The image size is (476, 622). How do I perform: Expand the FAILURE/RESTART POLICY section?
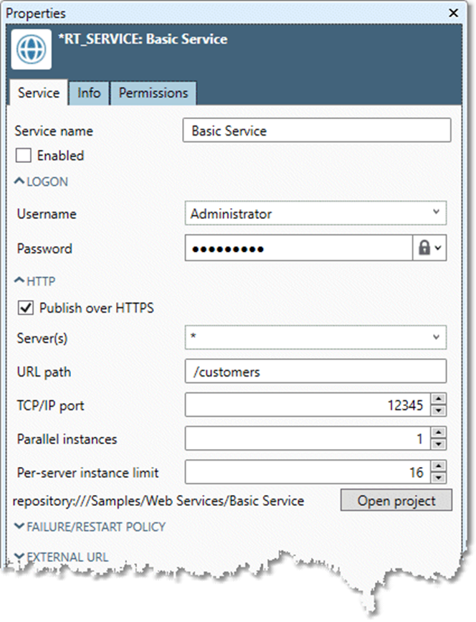90,527
